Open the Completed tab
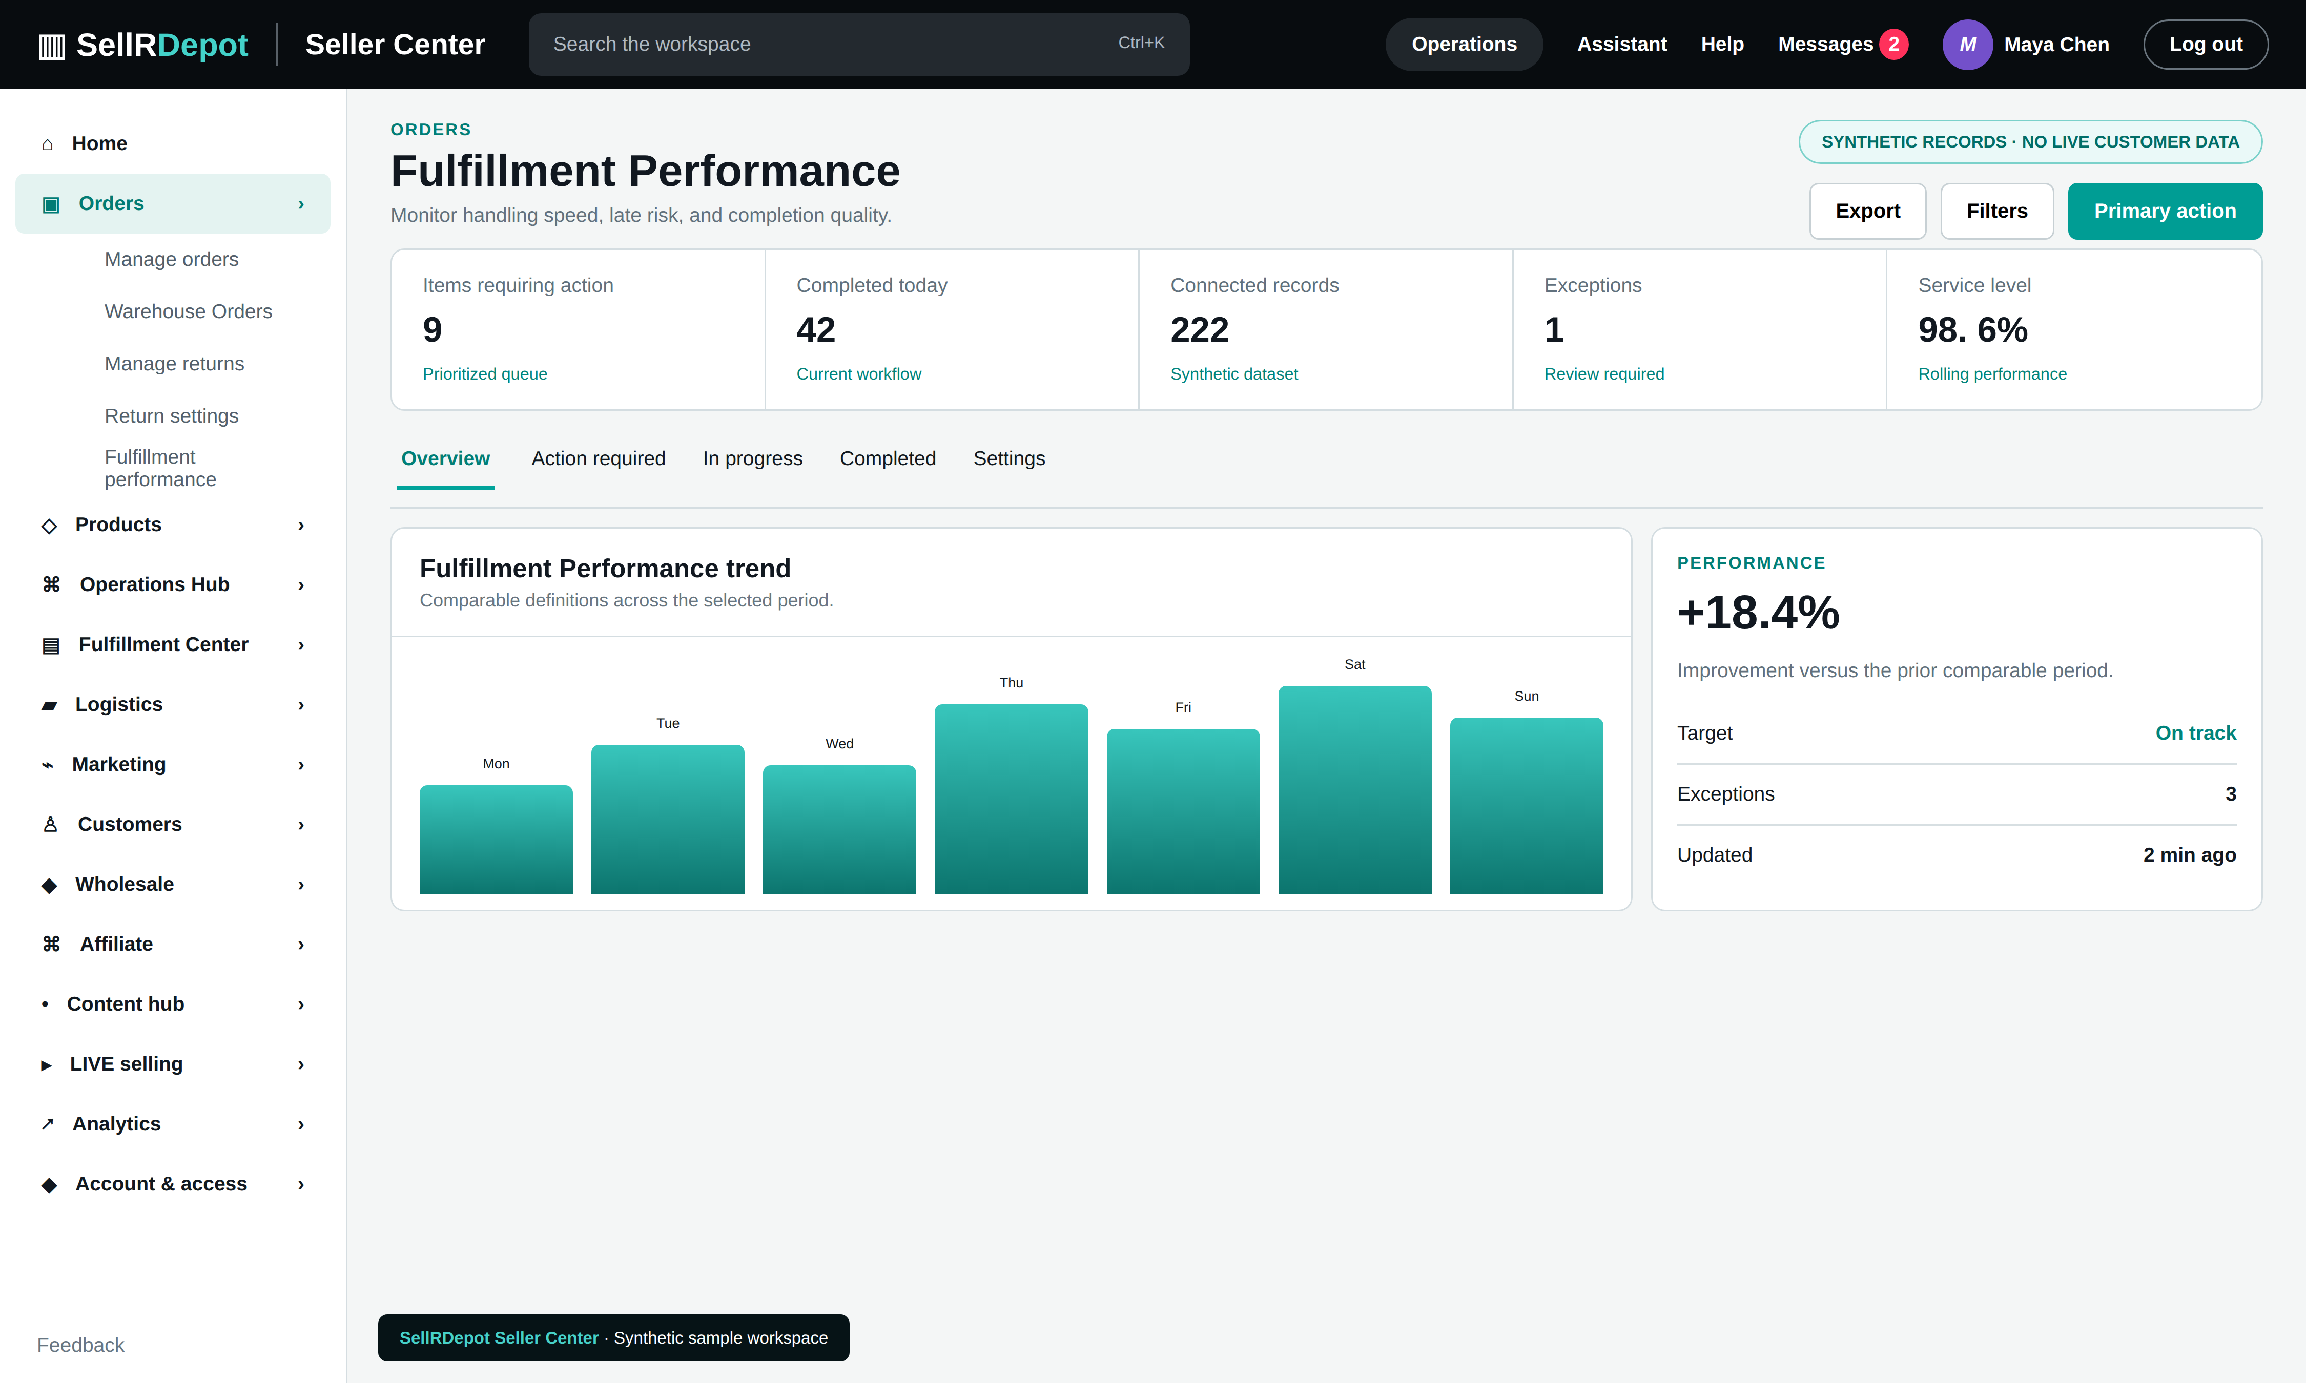The width and height of the screenshot is (2306, 1383). [x=888, y=458]
